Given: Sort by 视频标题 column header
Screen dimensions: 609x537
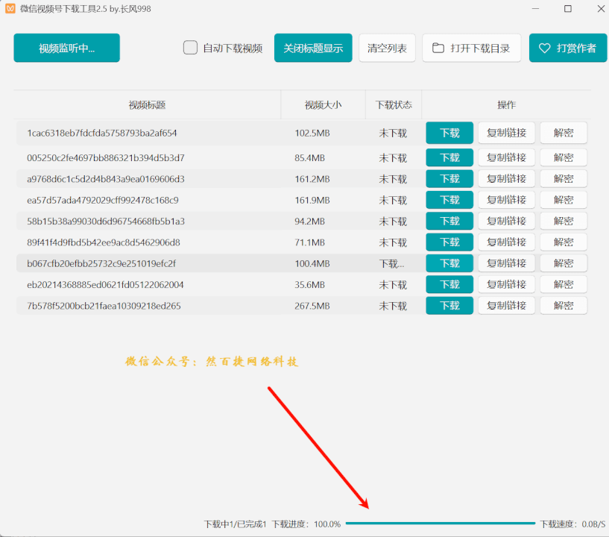Looking at the screenshot, I should pyautogui.click(x=147, y=105).
